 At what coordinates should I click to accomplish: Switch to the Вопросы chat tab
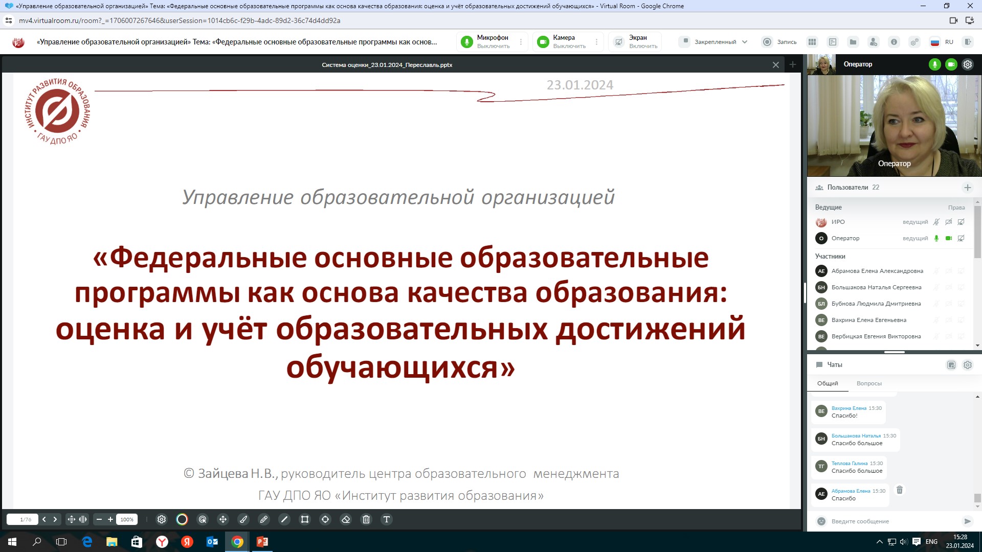[869, 383]
